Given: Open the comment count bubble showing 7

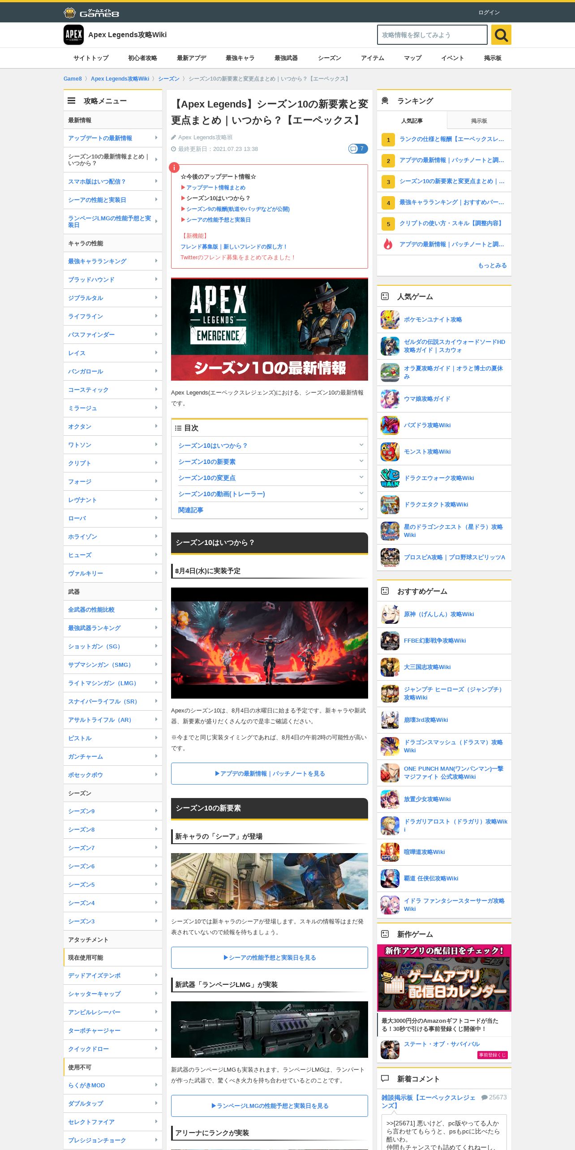Looking at the screenshot, I should [358, 149].
